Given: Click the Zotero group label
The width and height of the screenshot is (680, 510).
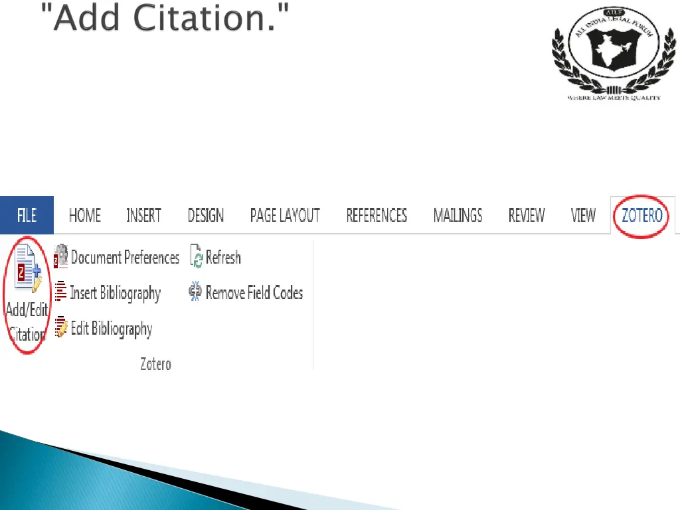Looking at the screenshot, I should click(x=155, y=364).
